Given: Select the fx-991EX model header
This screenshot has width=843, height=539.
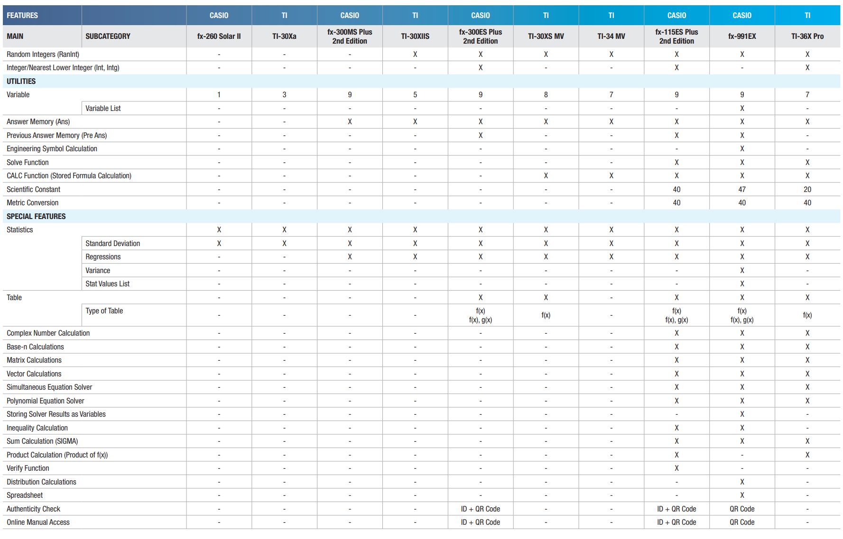Looking at the screenshot, I should click(x=742, y=36).
